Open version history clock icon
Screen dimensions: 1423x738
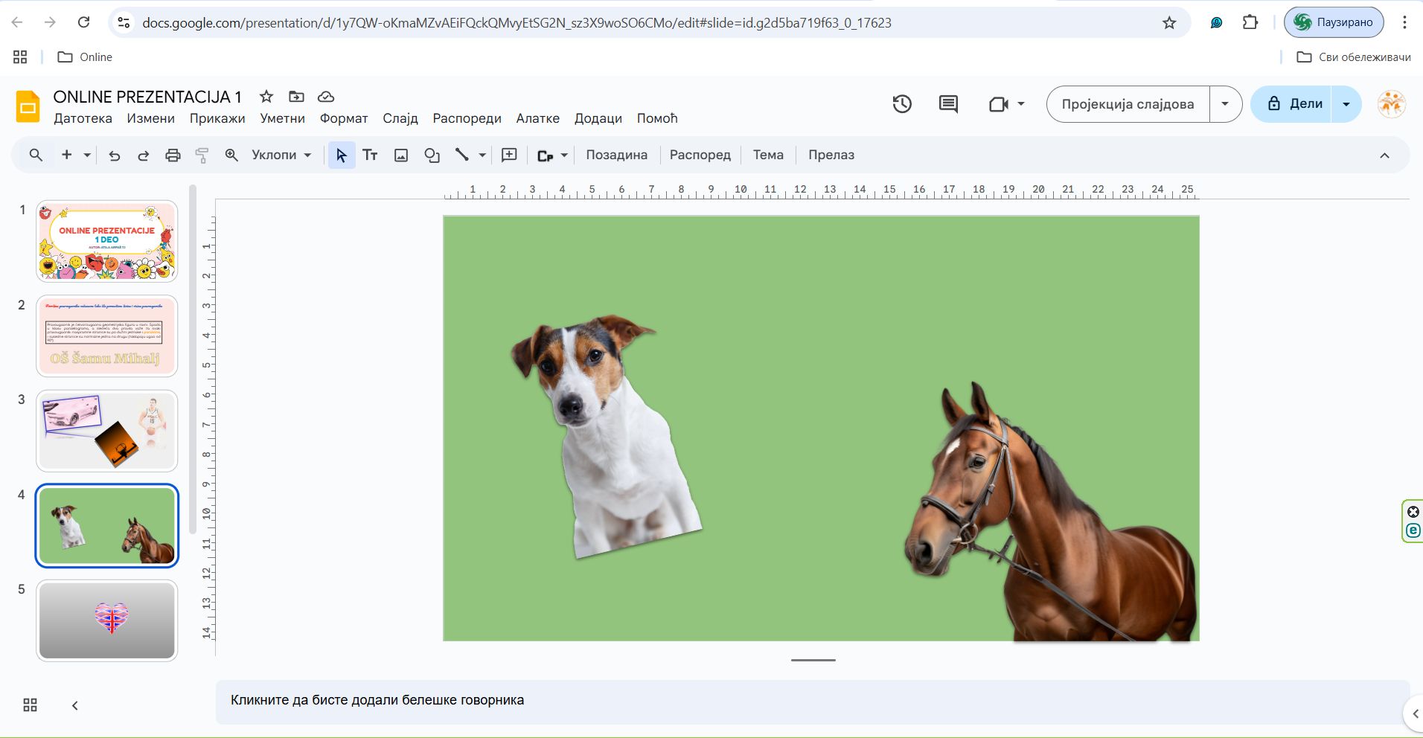click(x=902, y=104)
